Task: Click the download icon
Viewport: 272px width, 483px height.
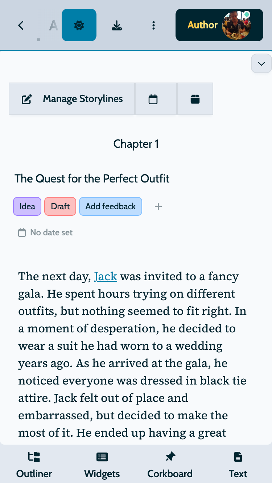Action: click(116, 25)
